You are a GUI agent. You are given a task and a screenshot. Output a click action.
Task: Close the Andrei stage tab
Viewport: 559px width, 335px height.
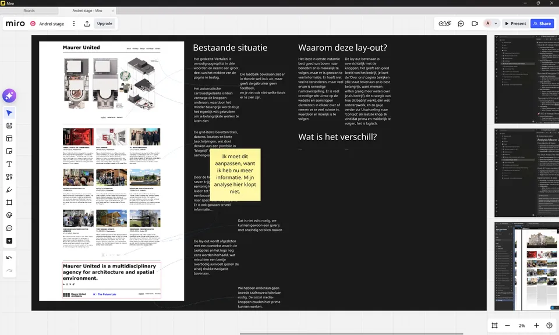(x=113, y=10)
